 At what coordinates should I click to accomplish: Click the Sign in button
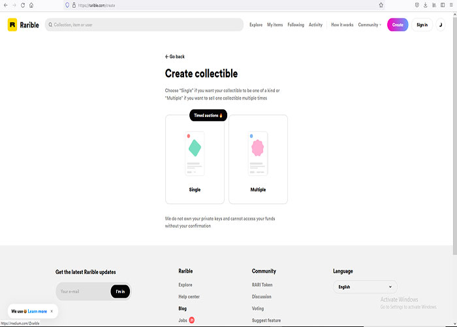pos(422,25)
